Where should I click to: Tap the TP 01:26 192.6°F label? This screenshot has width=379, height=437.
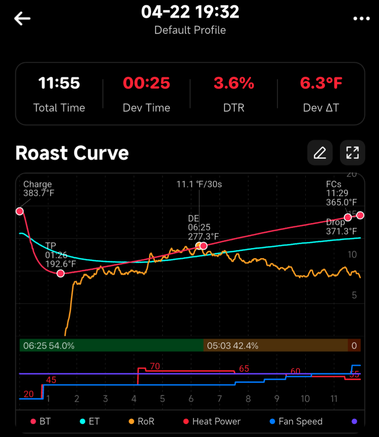(x=60, y=255)
